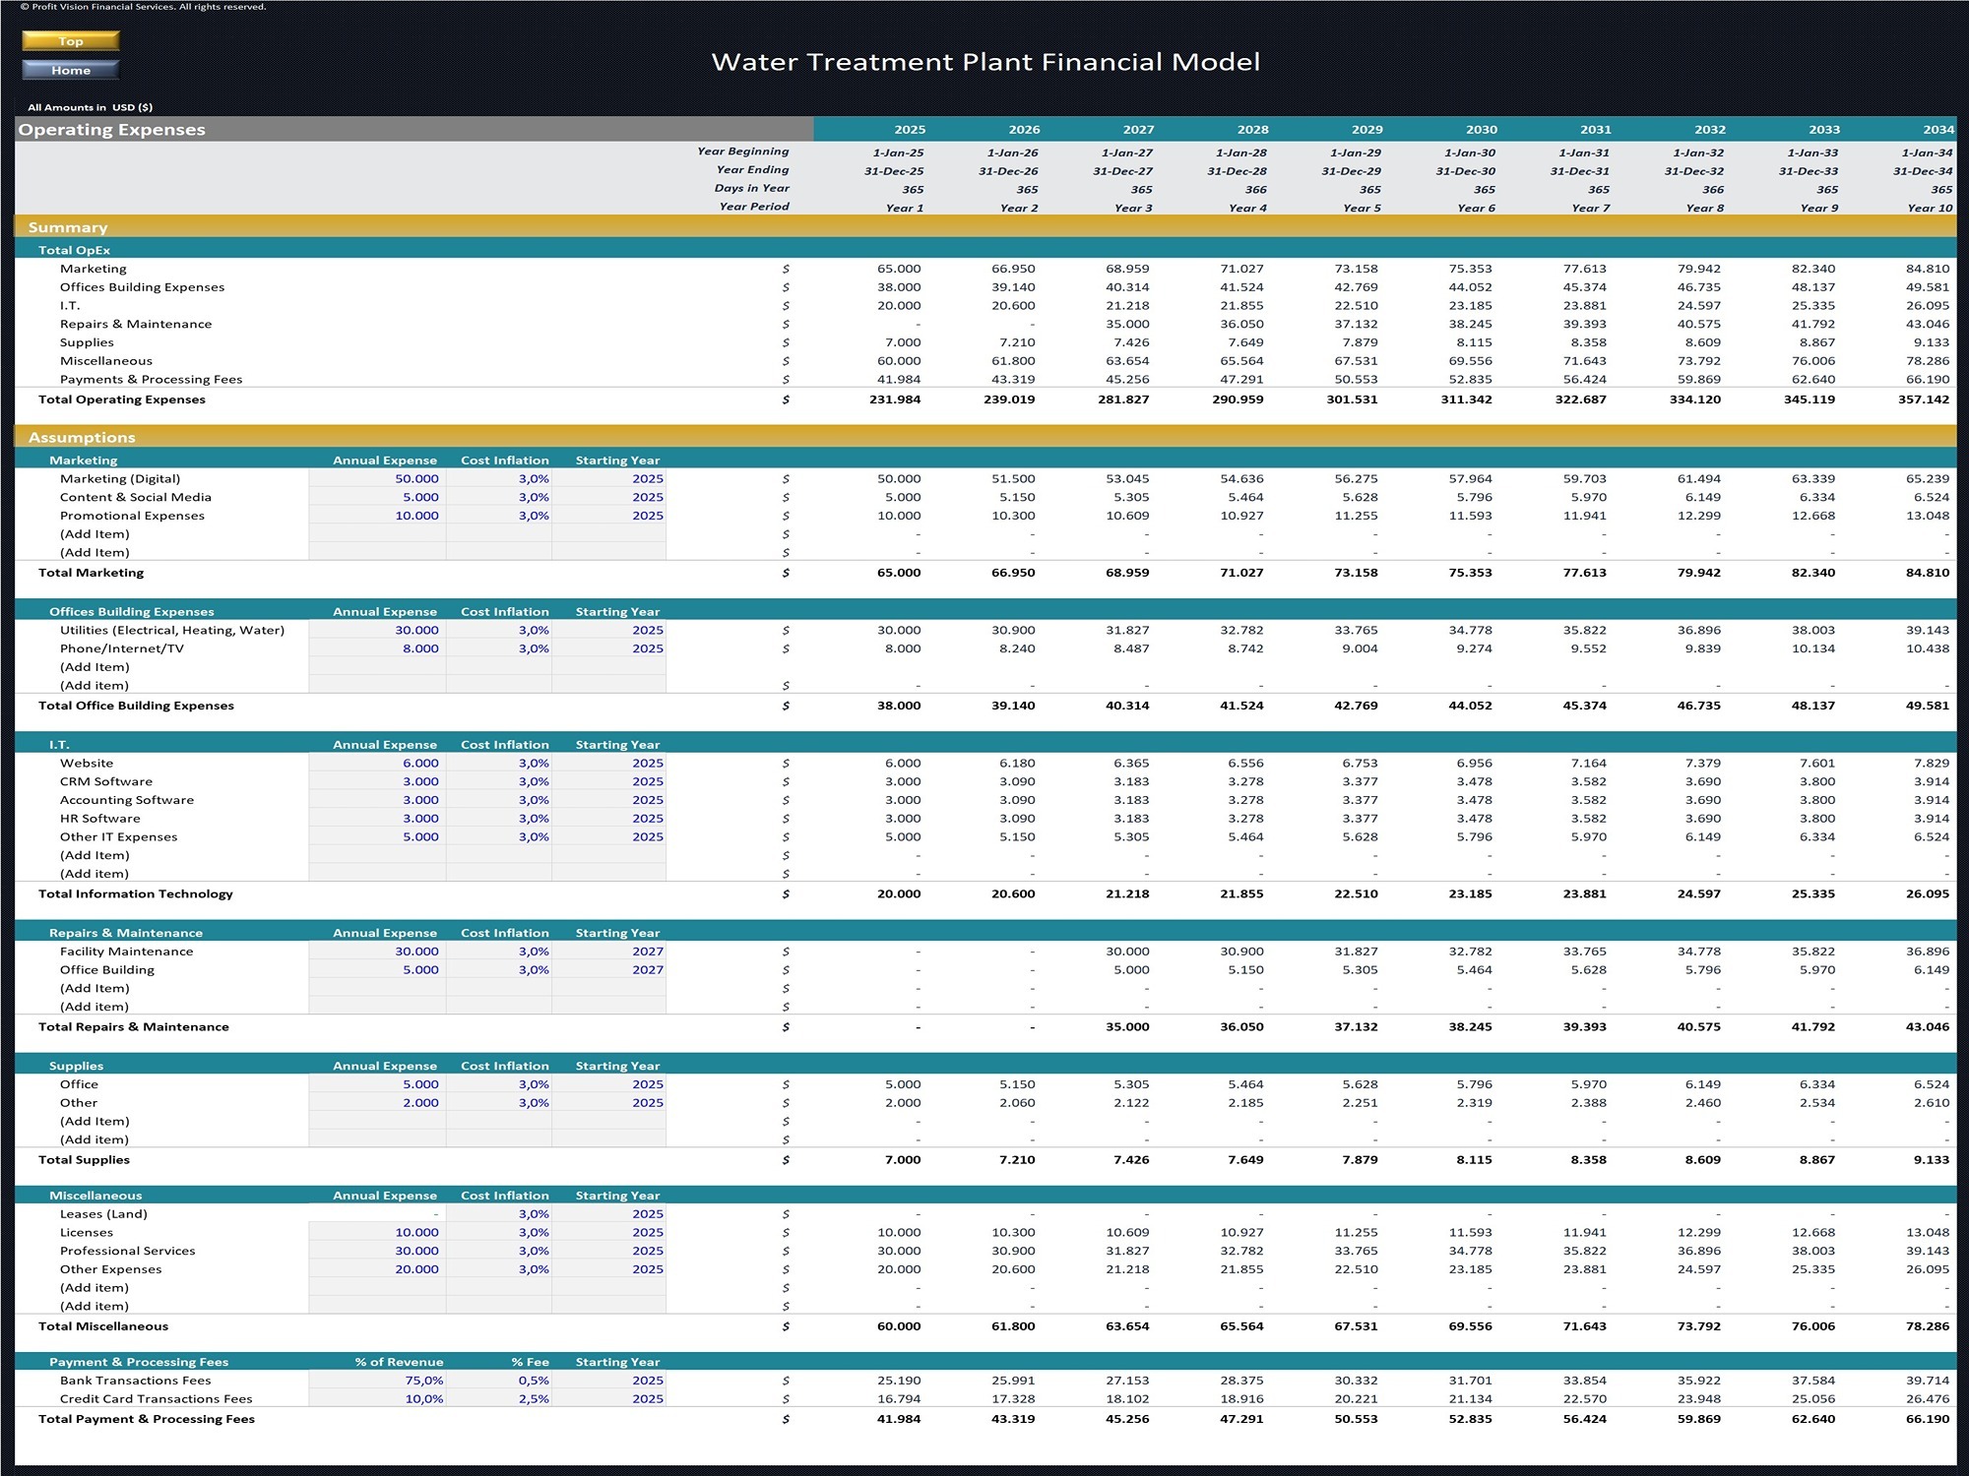Select HR Software annual expense cell
1969x1476 pixels.
[377, 819]
